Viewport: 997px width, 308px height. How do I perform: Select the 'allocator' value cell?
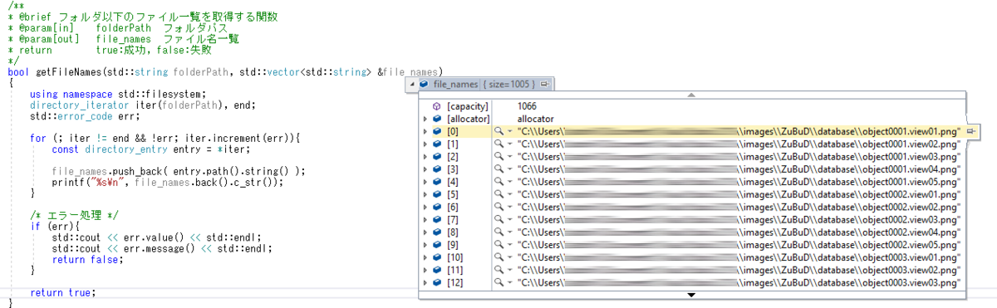coord(535,119)
